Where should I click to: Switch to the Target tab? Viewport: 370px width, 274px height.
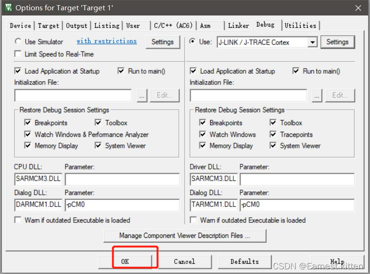(48, 25)
